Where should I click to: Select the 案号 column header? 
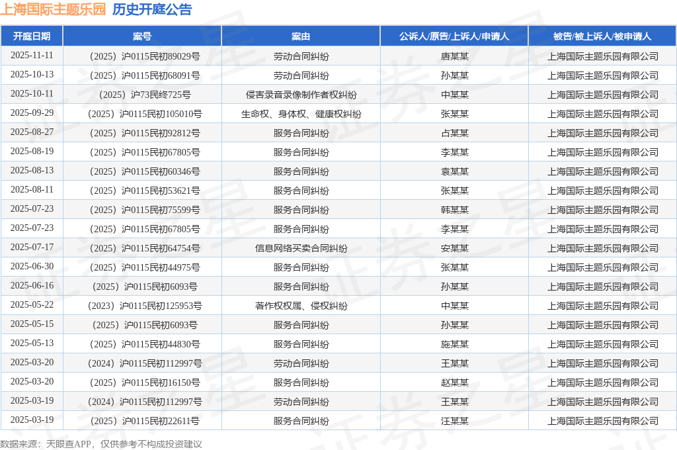142,36
